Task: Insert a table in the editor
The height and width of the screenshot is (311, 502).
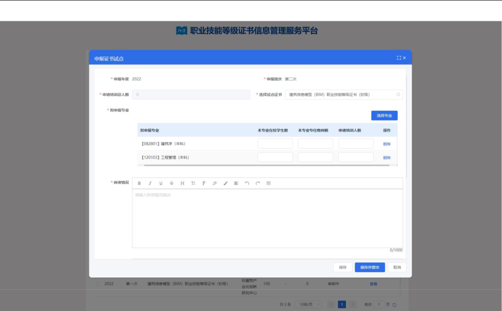Action: coord(269,183)
